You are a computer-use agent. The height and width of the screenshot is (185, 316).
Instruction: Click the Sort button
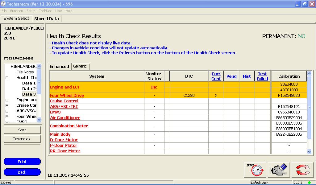tap(22, 130)
